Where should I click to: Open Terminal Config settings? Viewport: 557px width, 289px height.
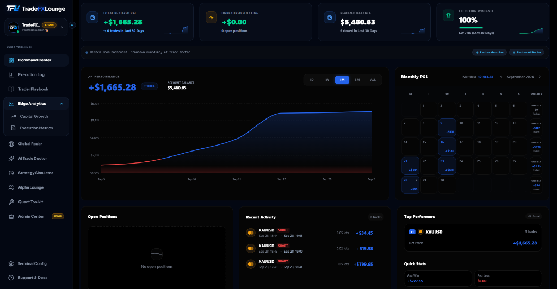click(36, 264)
